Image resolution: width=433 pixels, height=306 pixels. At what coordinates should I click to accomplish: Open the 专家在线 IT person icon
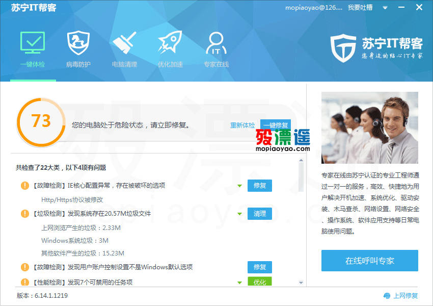coord(216,43)
